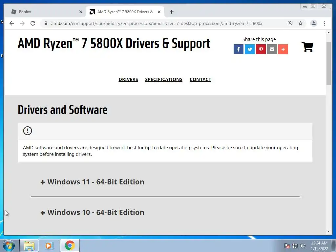Expand Windows 10 - 64-Bit Edition
This screenshot has height=252, width=336.
coord(92,212)
